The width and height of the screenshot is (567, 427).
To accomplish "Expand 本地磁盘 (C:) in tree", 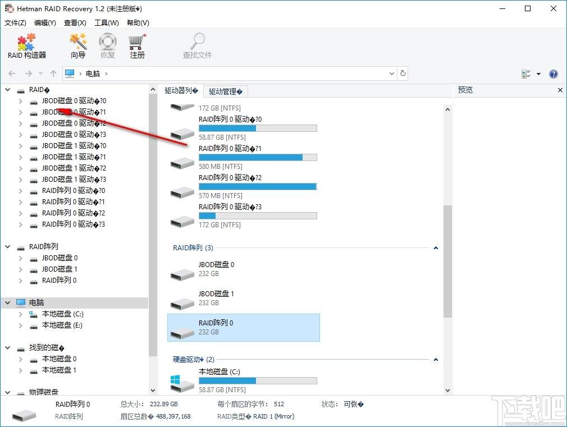I will [21, 314].
